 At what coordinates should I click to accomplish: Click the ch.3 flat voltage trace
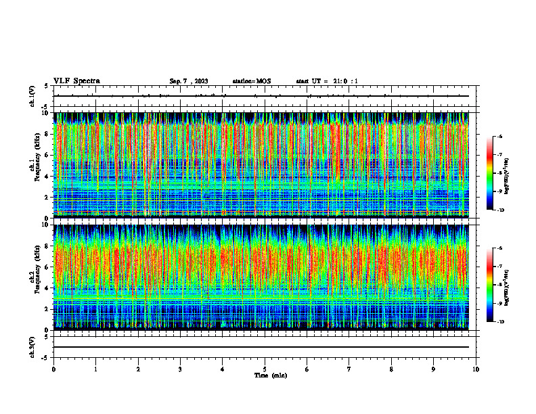pyautogui.click(x=261, y=347)
